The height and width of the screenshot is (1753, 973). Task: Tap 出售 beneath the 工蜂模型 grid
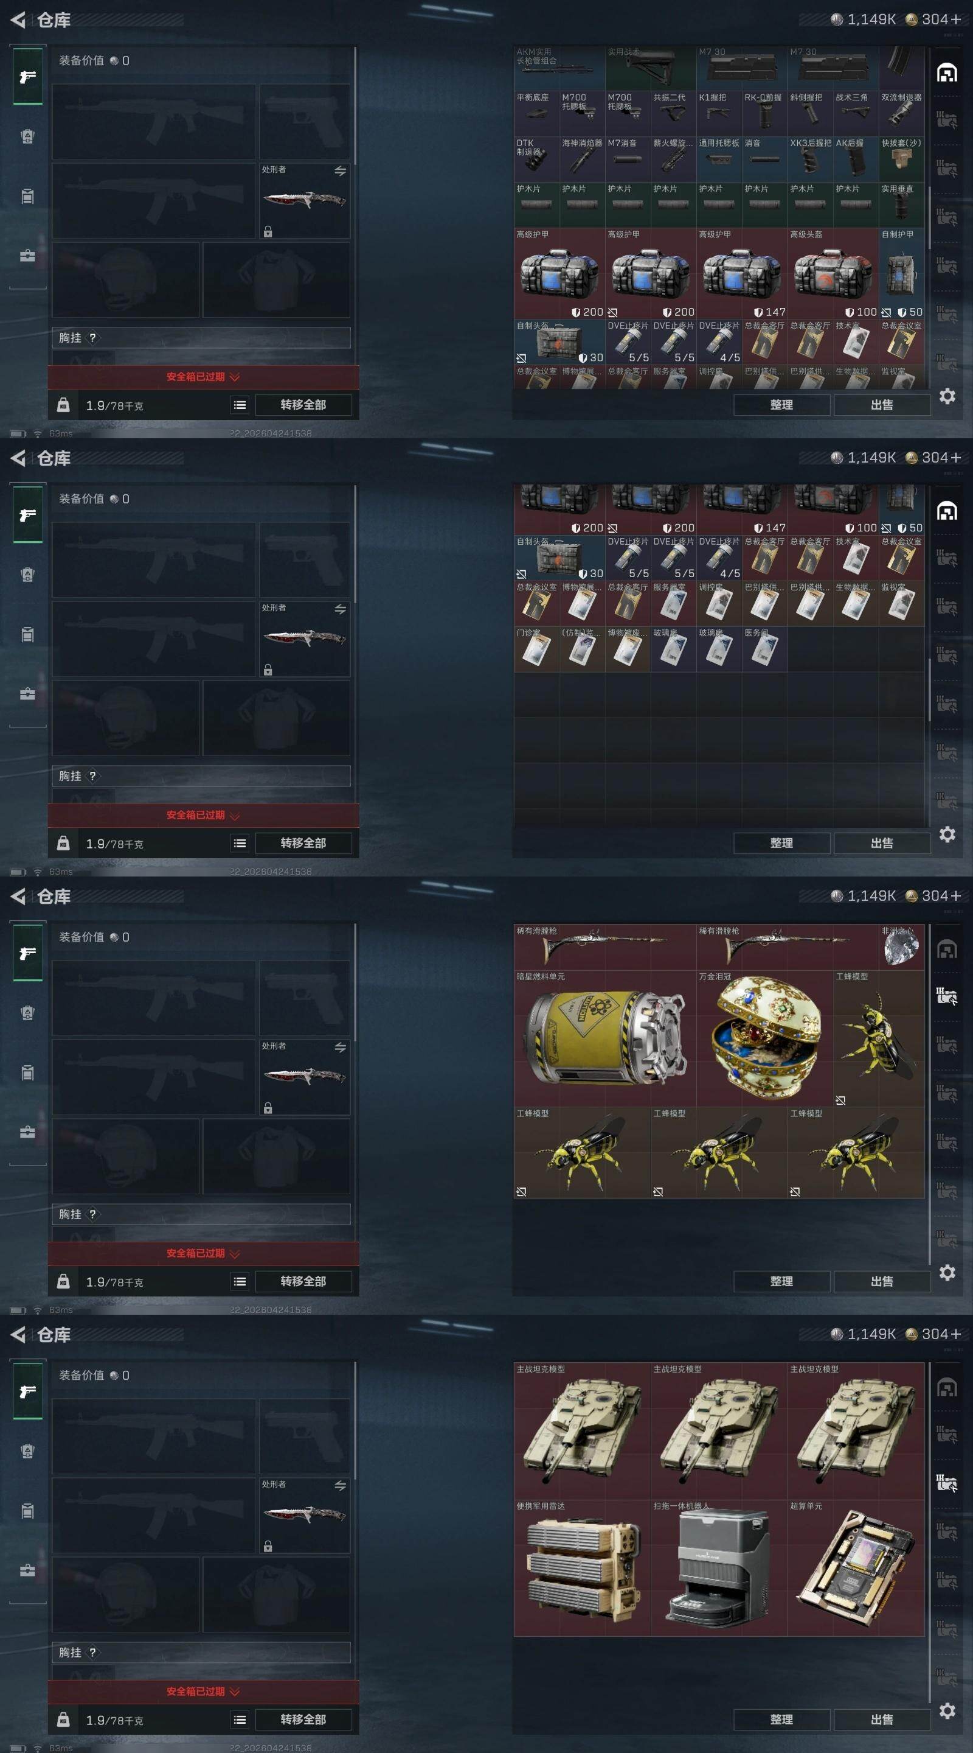click(x=882, y=1281)
